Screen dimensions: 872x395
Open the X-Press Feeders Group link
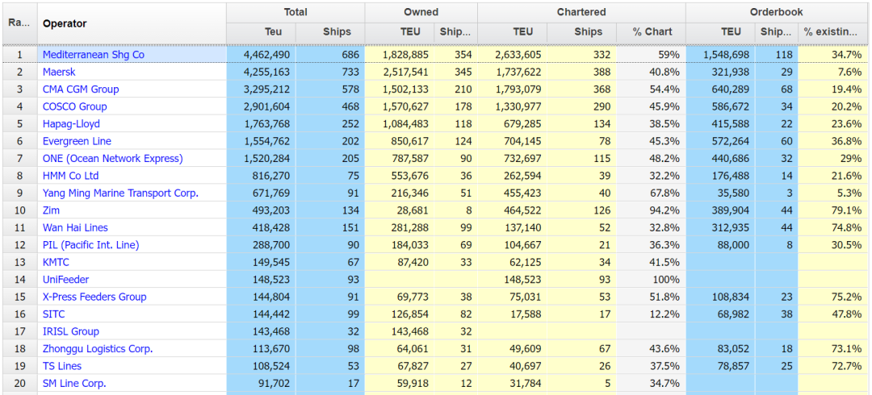(x=94, y=297)
